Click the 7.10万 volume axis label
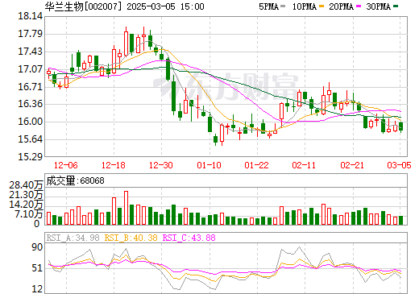Screen dimensions: 419x294 pyautogui.click(x=29, y=214)
